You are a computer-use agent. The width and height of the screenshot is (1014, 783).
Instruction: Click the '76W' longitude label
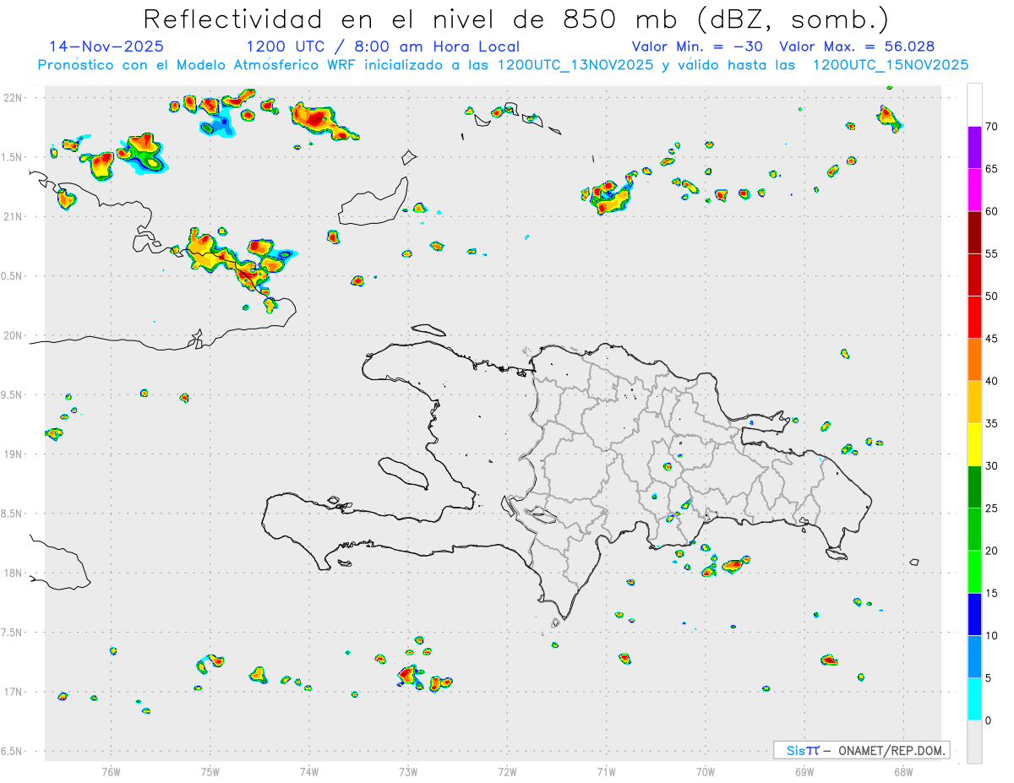coord(111,771)
